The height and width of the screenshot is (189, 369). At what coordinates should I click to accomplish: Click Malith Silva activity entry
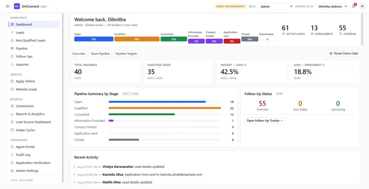(115, 182)
